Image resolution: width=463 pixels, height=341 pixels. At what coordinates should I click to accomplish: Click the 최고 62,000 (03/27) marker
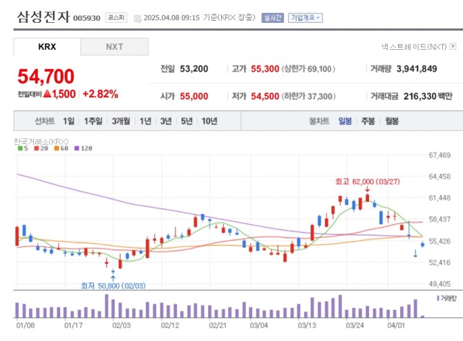coord(368,182)
